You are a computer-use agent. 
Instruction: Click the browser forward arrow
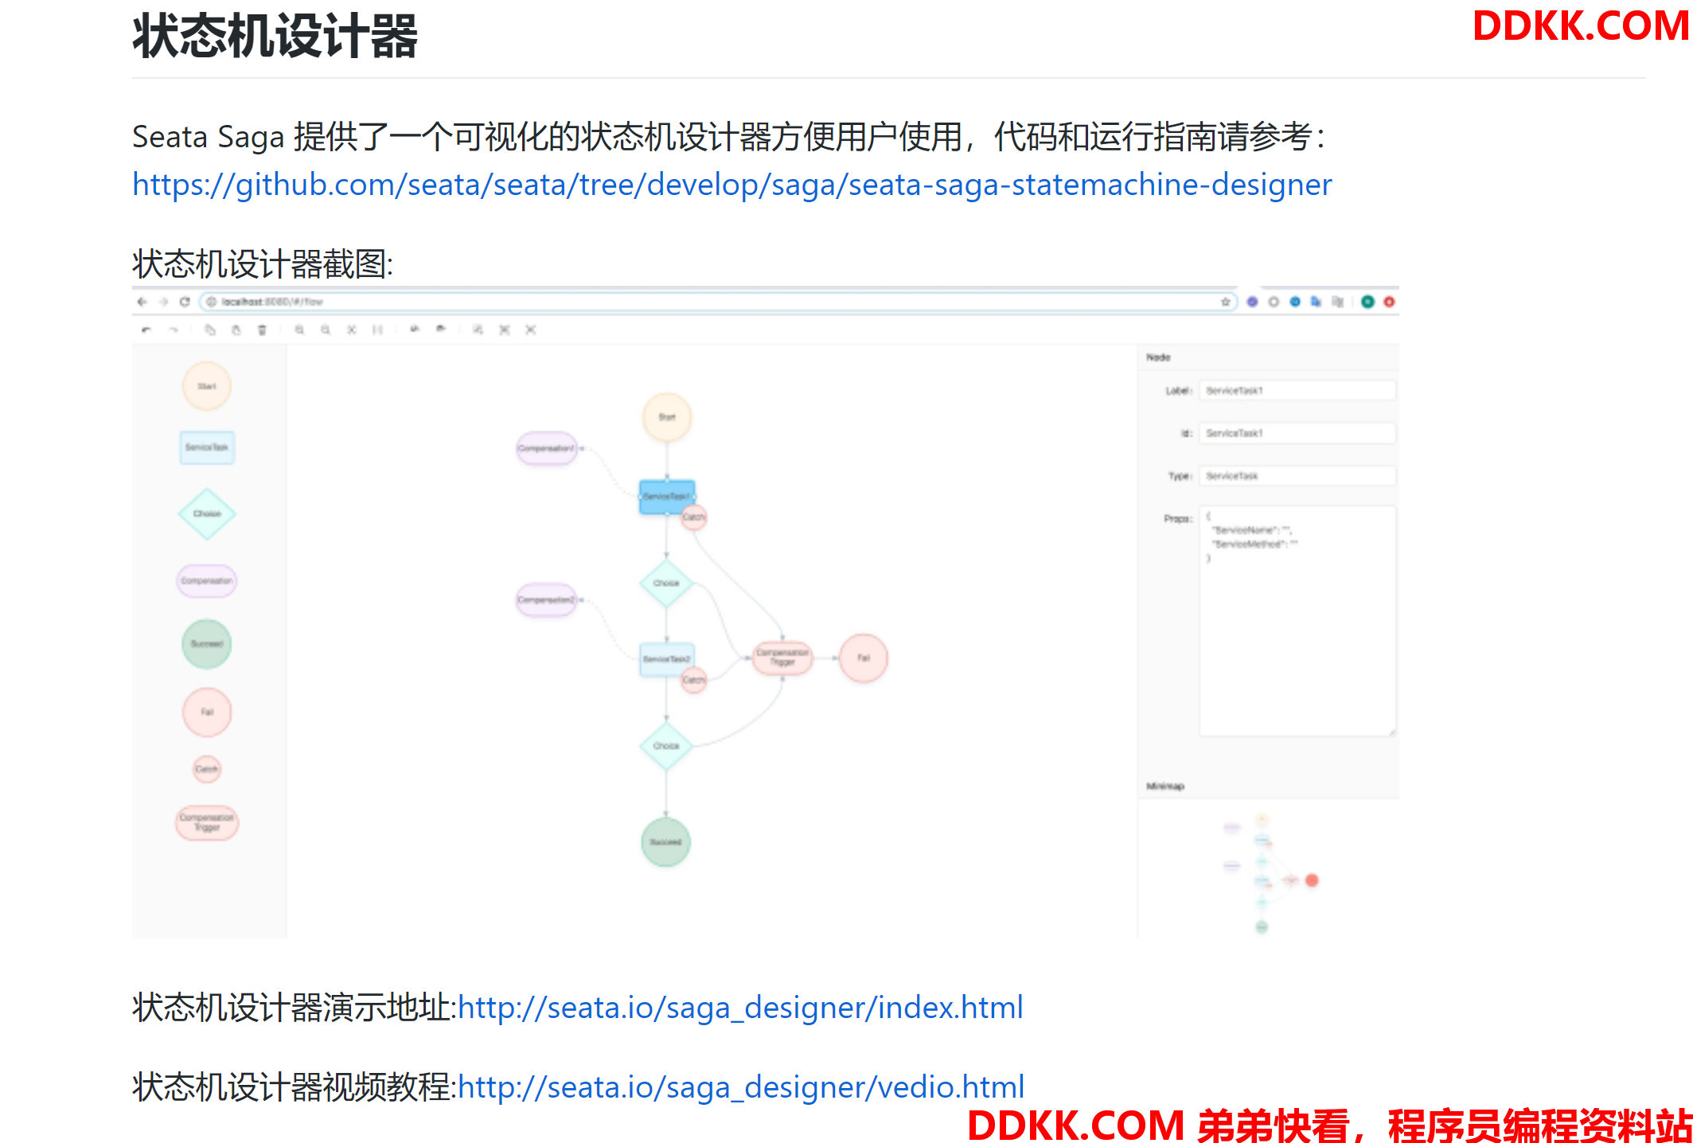tap(164, 302)
